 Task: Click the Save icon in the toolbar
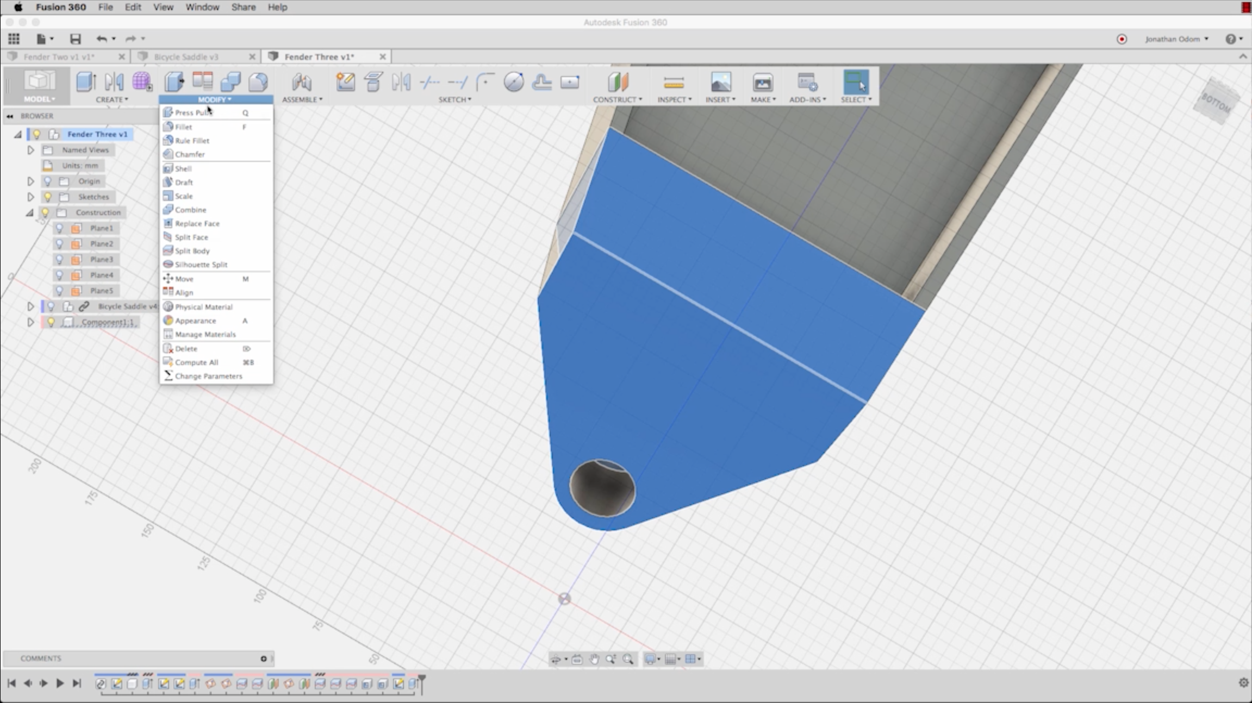tap(75, 39)
